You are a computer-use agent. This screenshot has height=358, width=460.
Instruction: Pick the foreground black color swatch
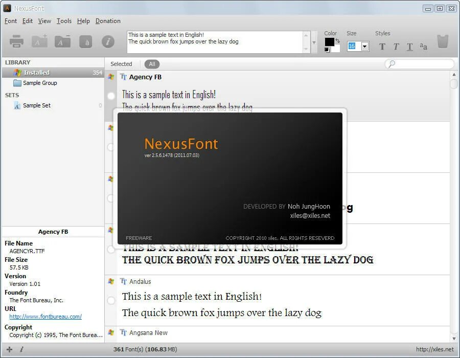[x=330, y=42]
